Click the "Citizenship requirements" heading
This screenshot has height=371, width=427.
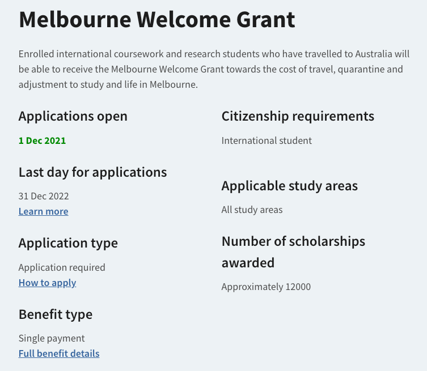point(298,116)
